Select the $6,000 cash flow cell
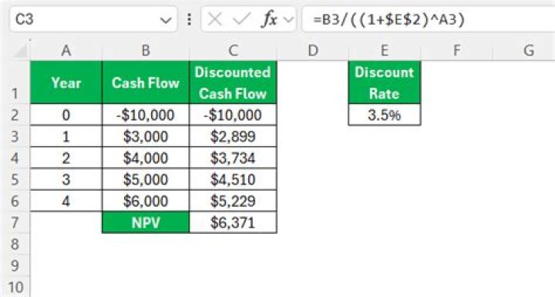 [x=146, y=201]
